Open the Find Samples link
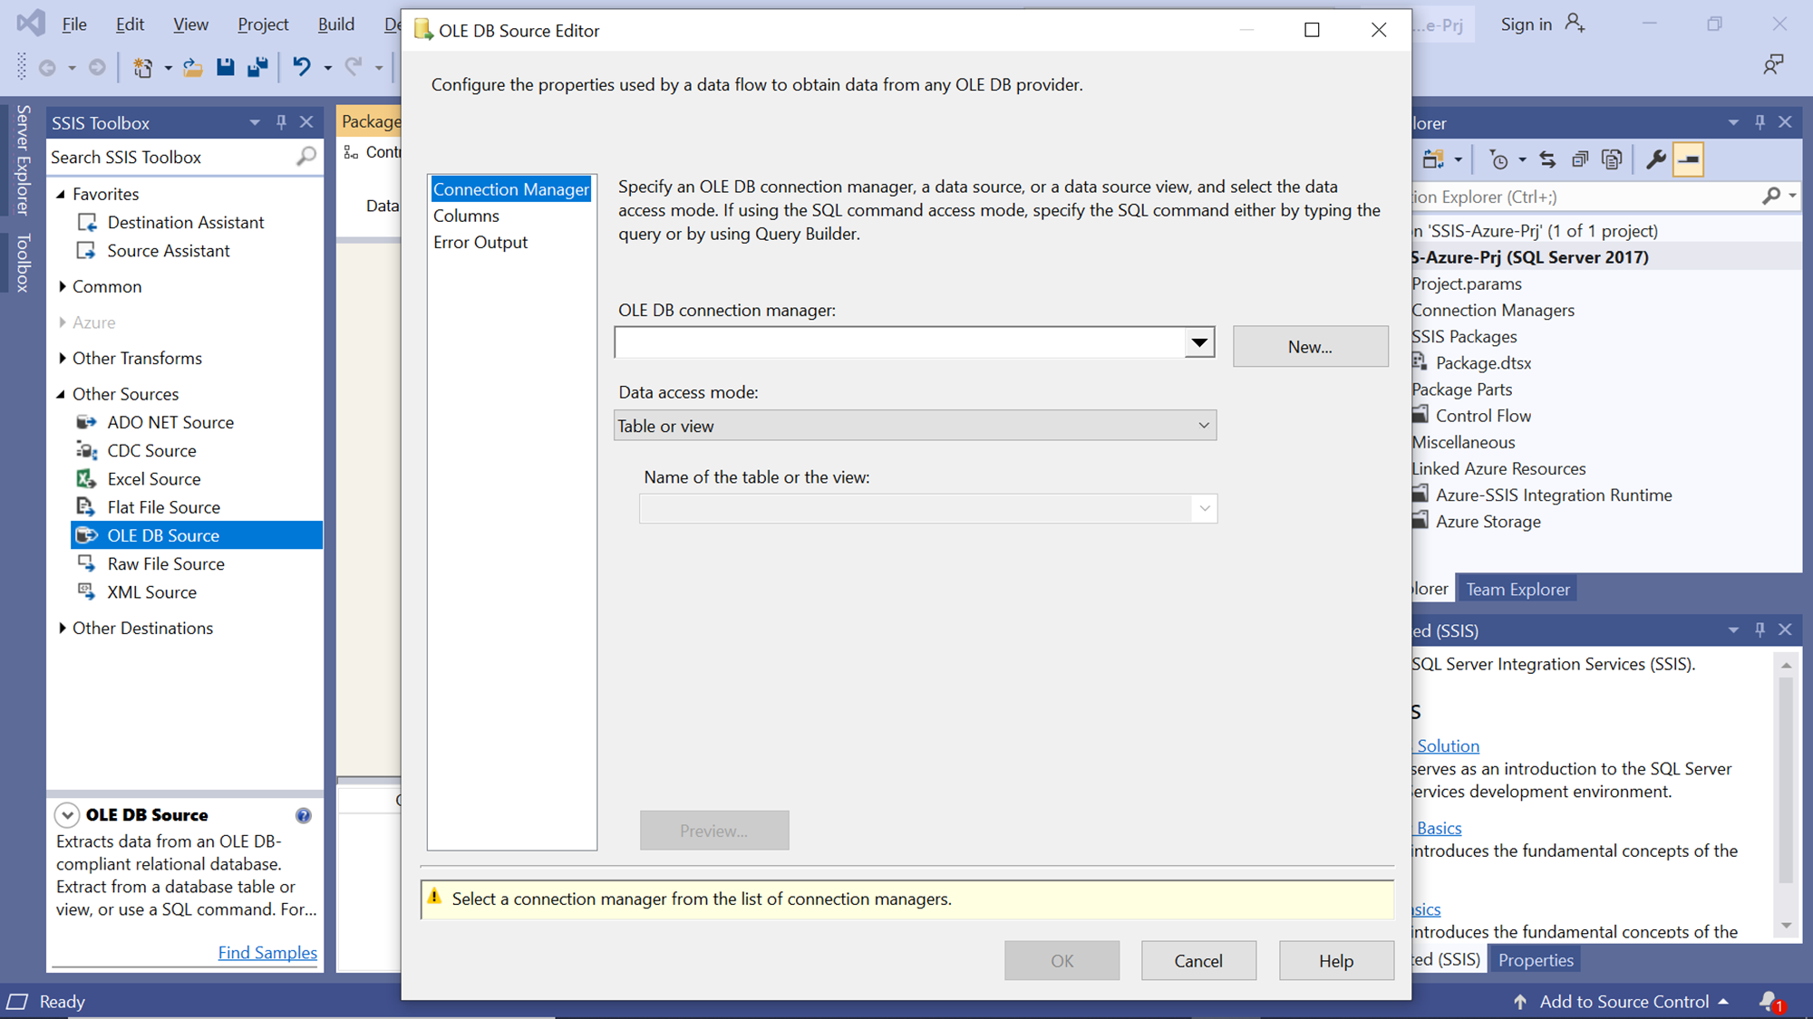 point(267,953)
